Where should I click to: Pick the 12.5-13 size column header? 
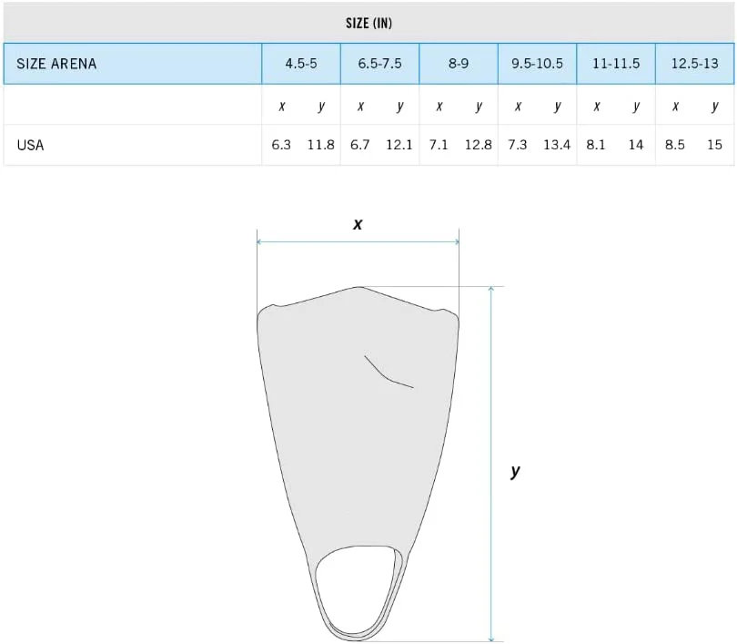click(x=695, y=64)
